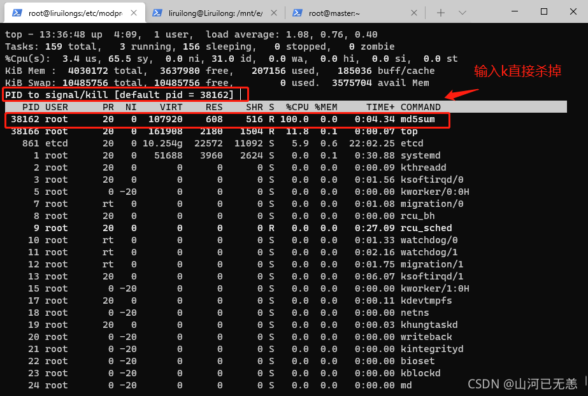Close the liruilong@Liruilong tab
Image resolution: width=588 pixels, height=396 pixels.
[274, 13]
